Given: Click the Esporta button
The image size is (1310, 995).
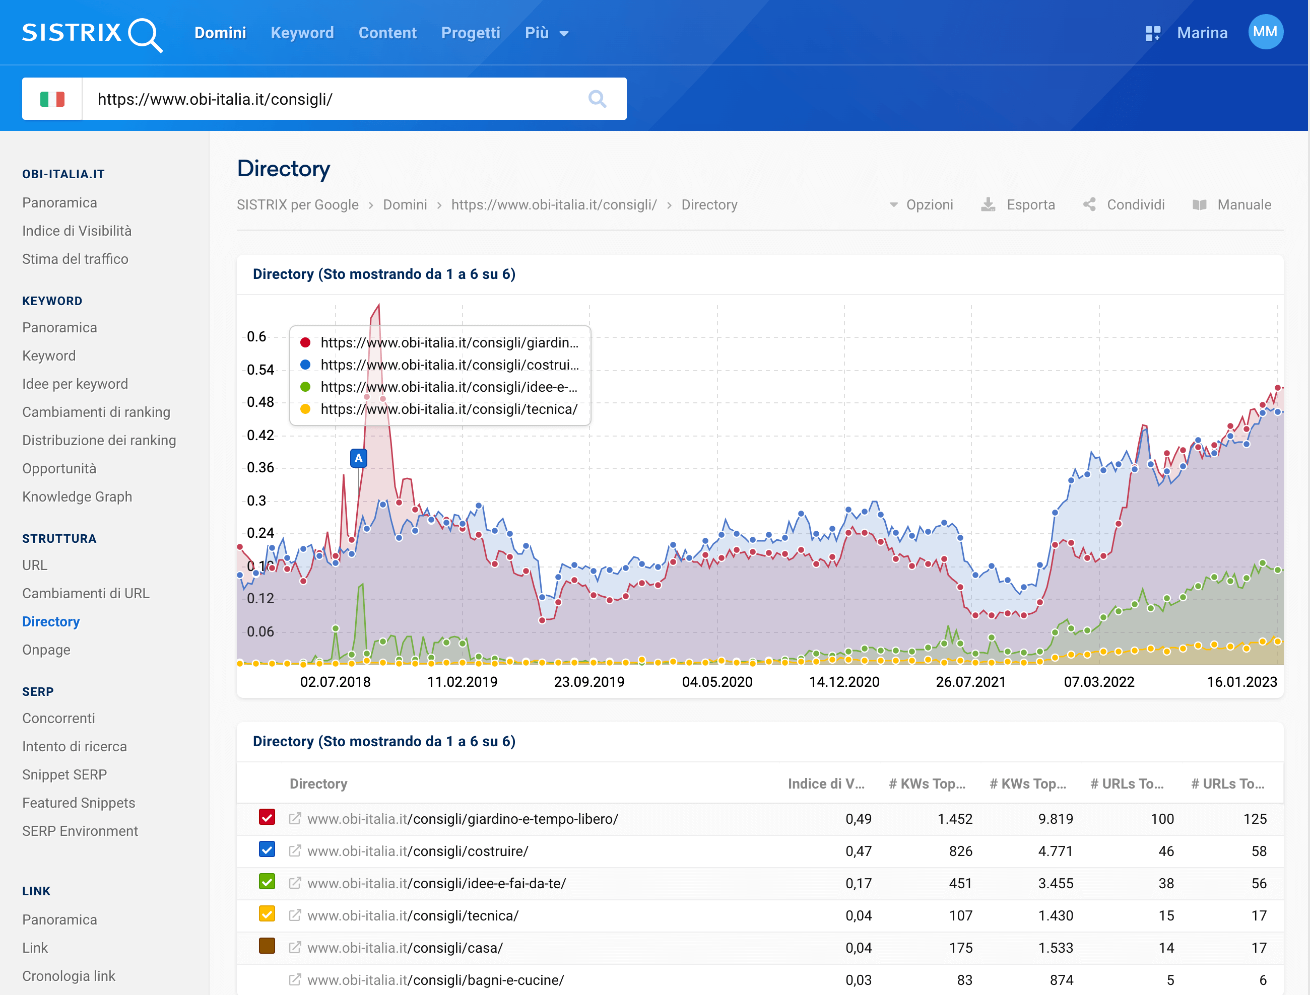Looking at the screenshot, I should click(x=1018, y=205).
